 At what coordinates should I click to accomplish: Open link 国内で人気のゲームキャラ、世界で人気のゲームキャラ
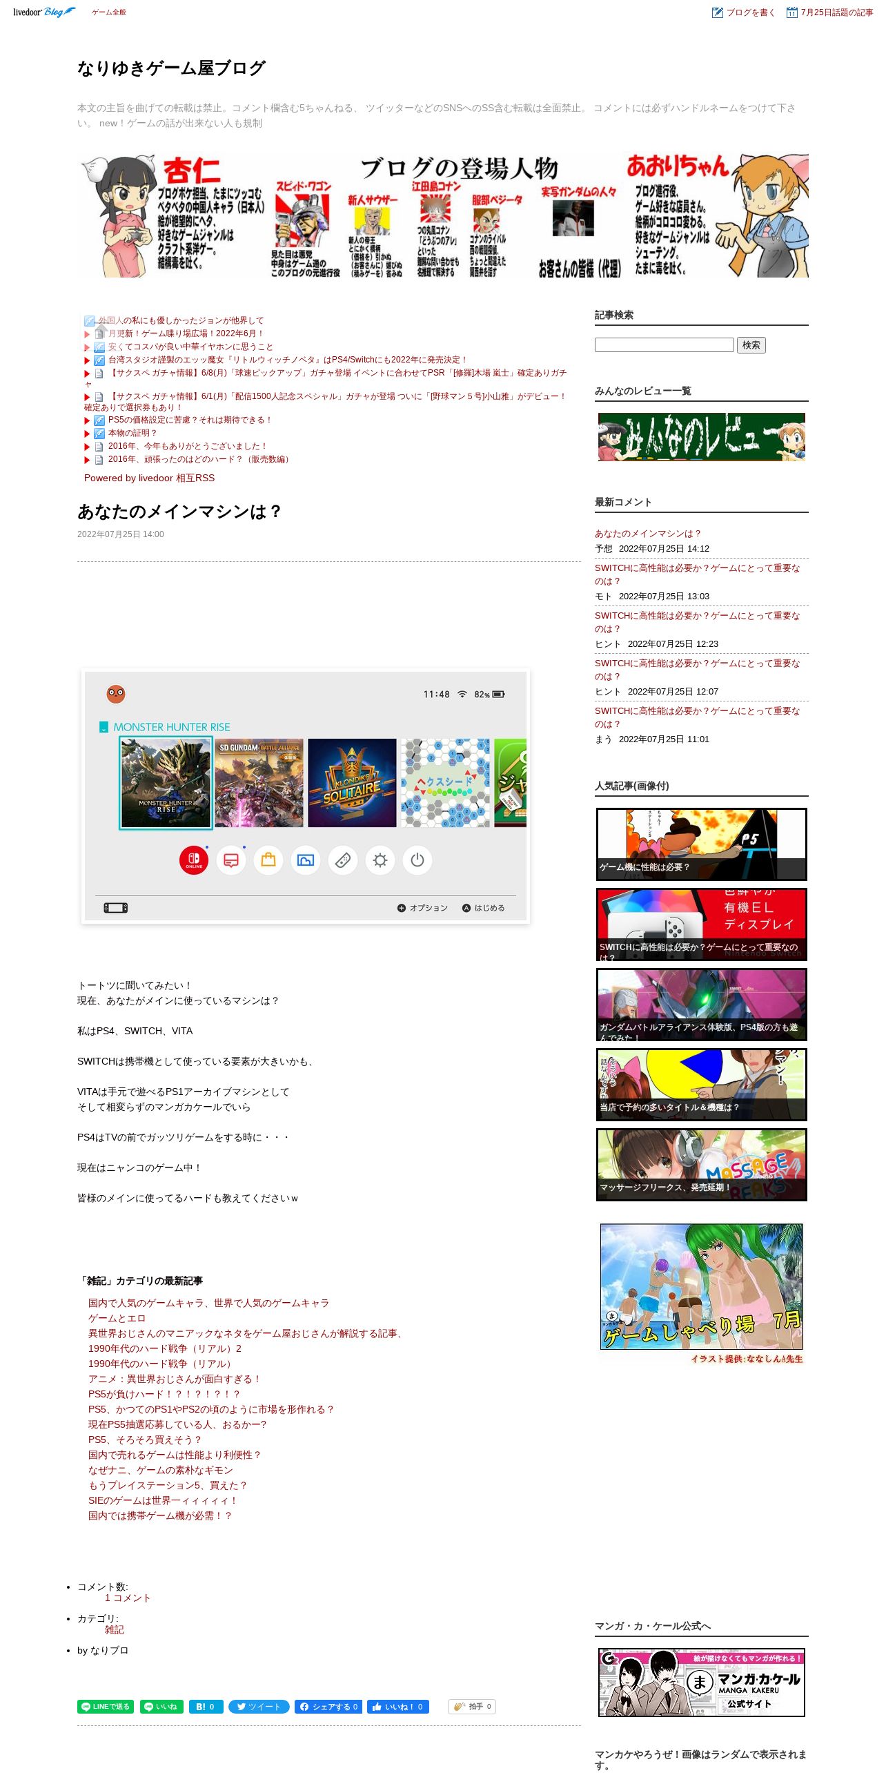pos(208,1303)
